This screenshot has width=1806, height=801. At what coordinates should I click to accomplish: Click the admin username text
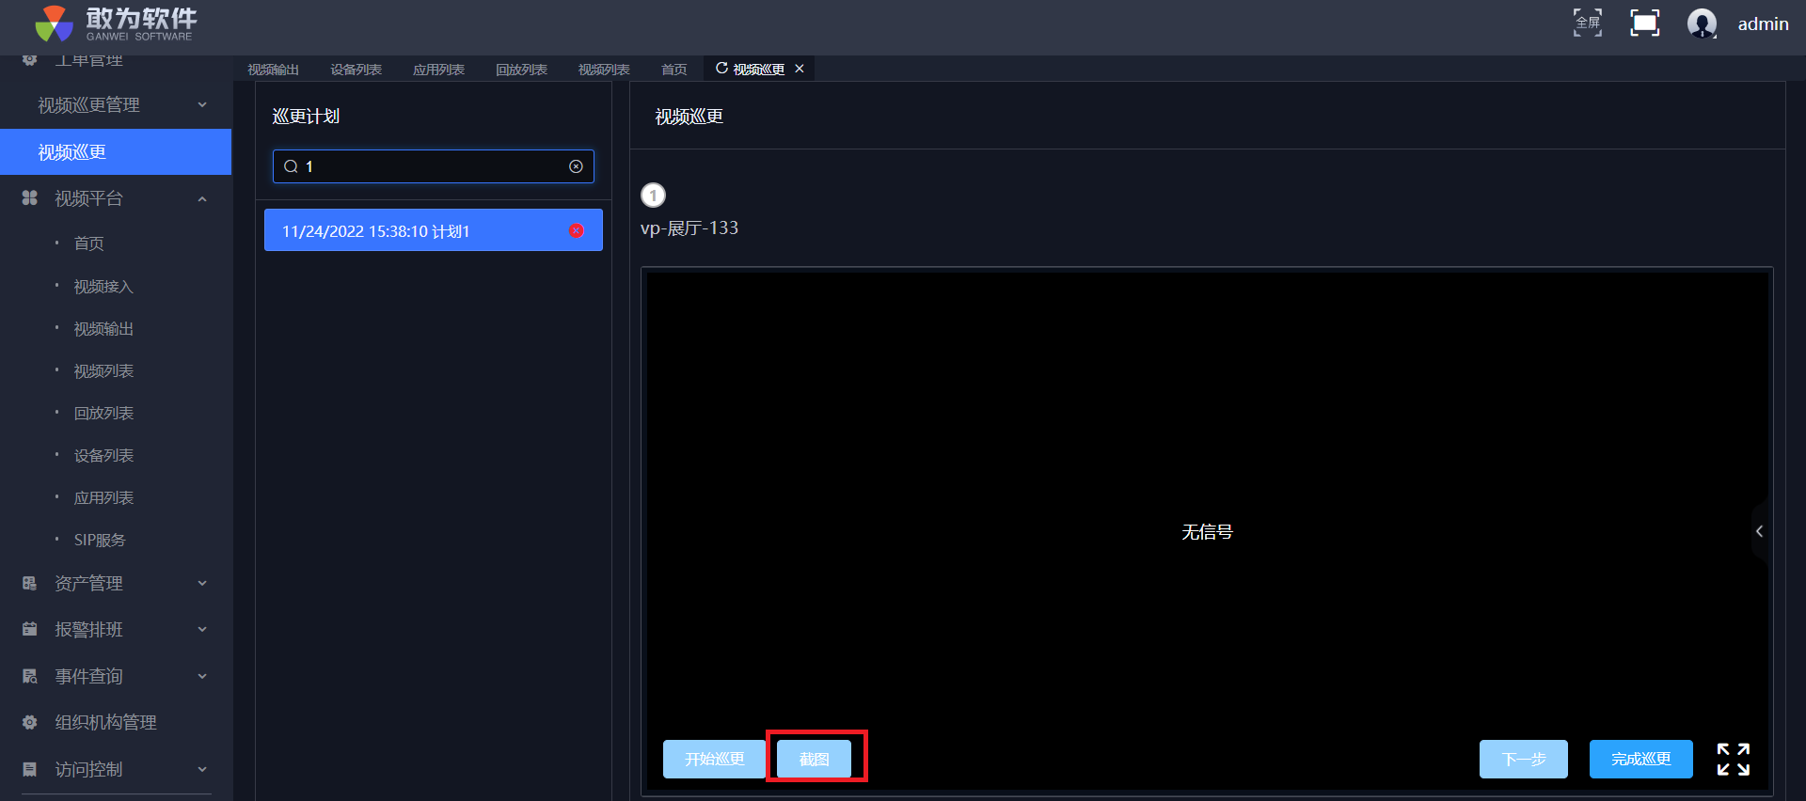(1763, 24)
